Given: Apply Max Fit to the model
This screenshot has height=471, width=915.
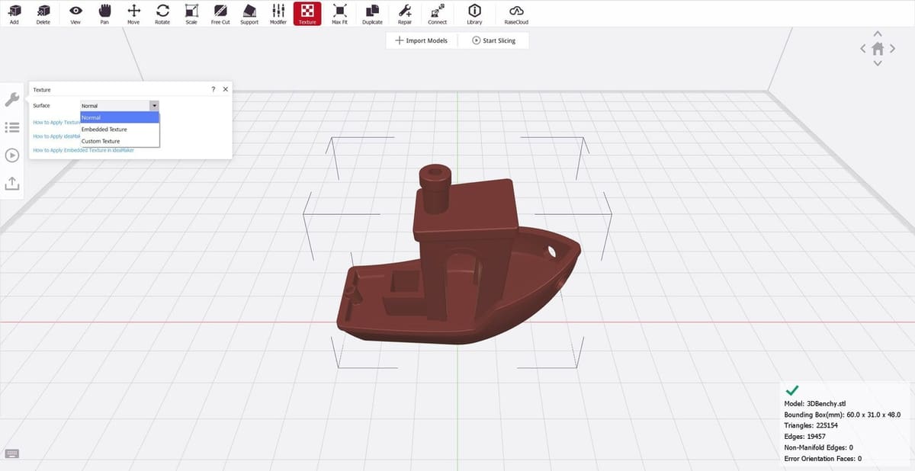Looking at the screenshot, I should coord(340,14).
